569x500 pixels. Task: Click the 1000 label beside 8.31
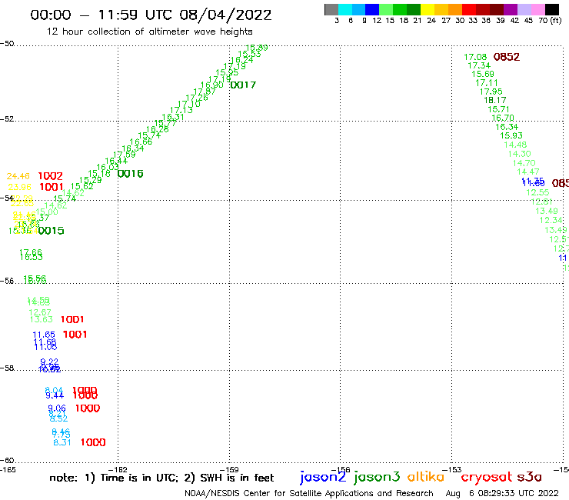click(93, 442)
